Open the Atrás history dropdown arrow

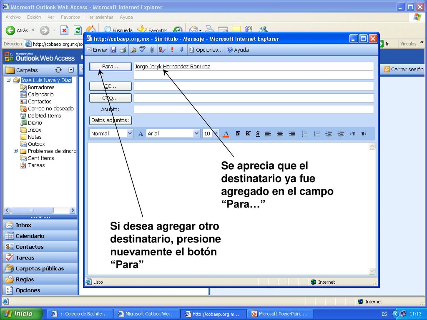[33, 30]
